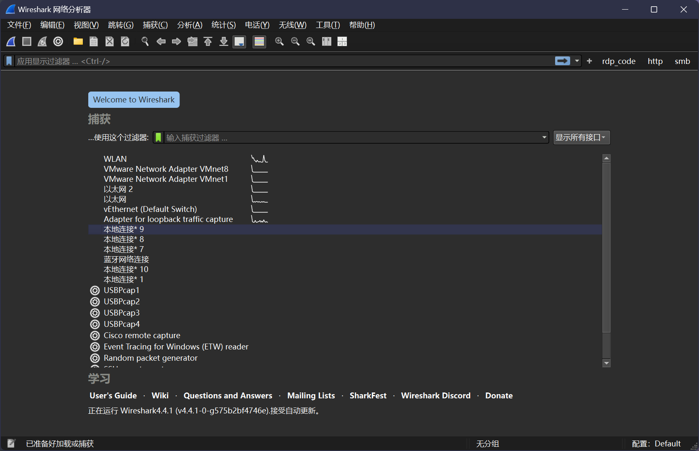Open the 分析(A) menu

(189, 25)
